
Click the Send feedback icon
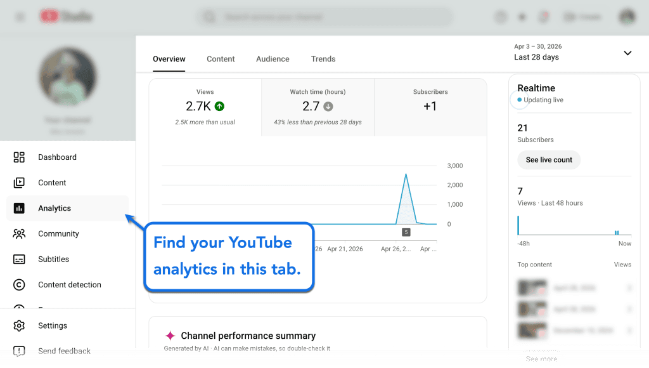click(19, 351)
